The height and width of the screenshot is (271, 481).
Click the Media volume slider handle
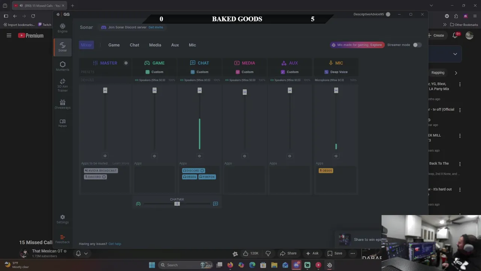coord(244,92)
